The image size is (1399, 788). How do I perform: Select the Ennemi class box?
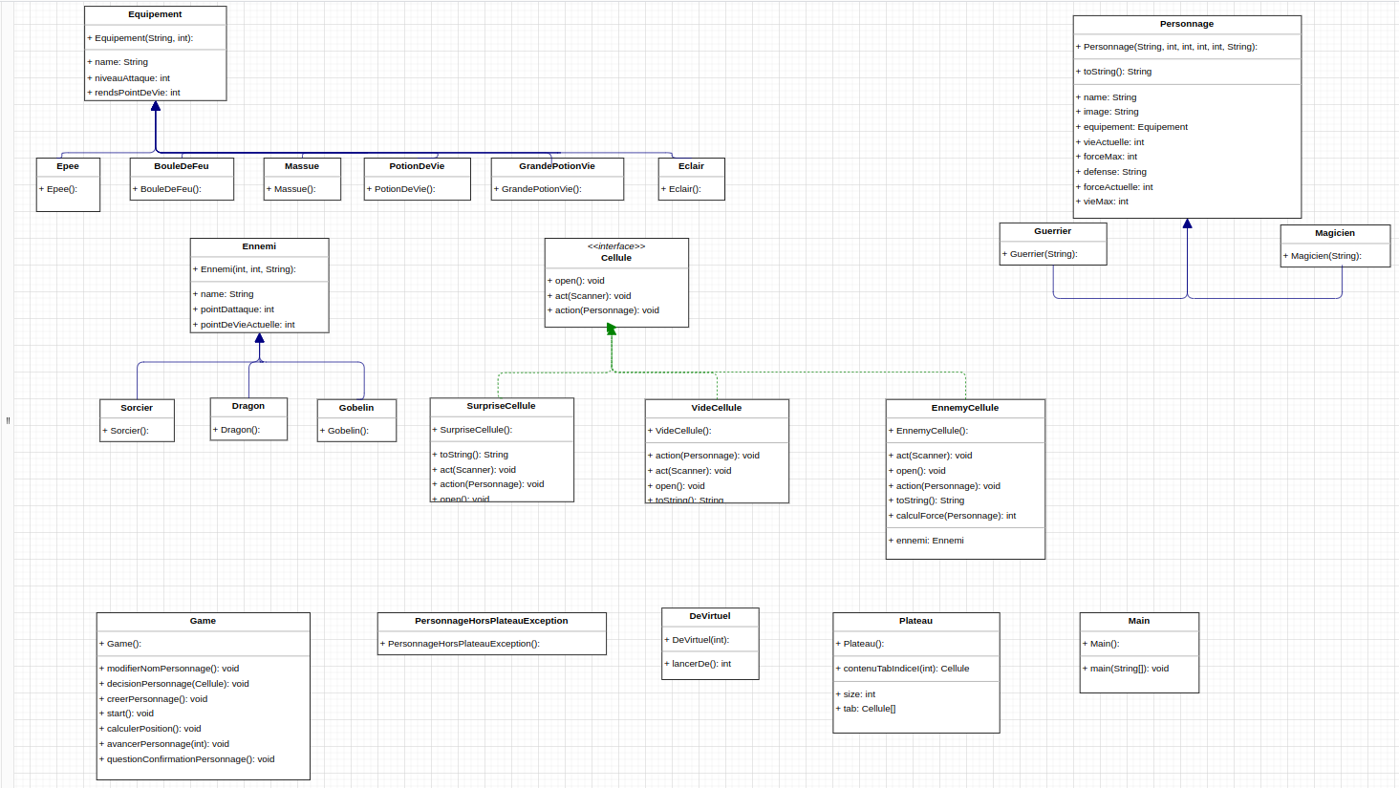[x=259, y=287]
